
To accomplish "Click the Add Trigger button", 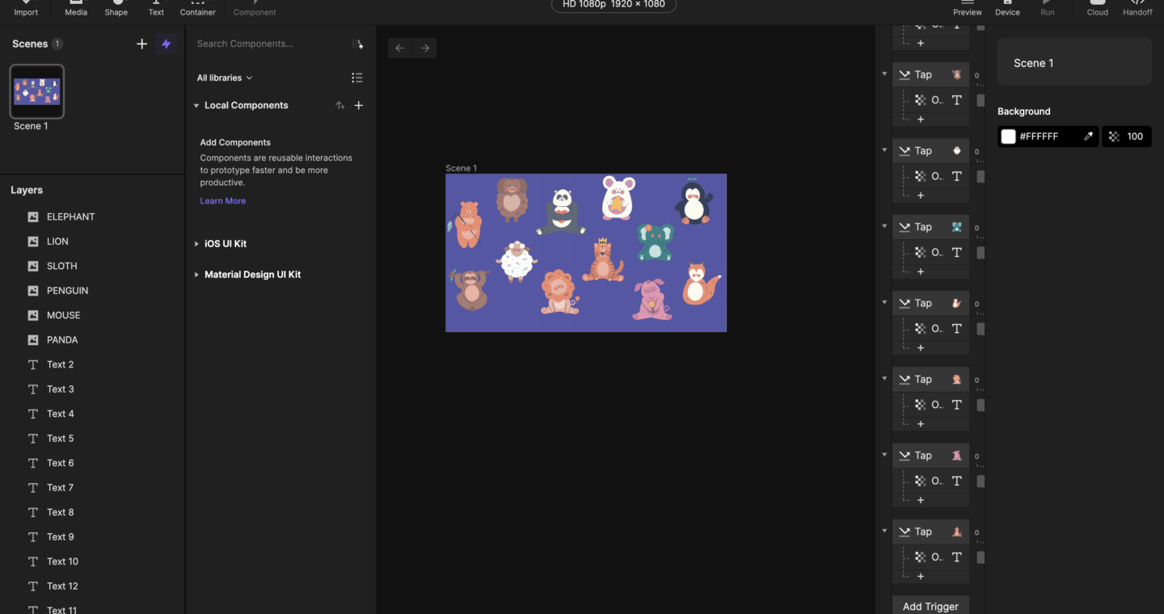I will [x=930, y=606].
